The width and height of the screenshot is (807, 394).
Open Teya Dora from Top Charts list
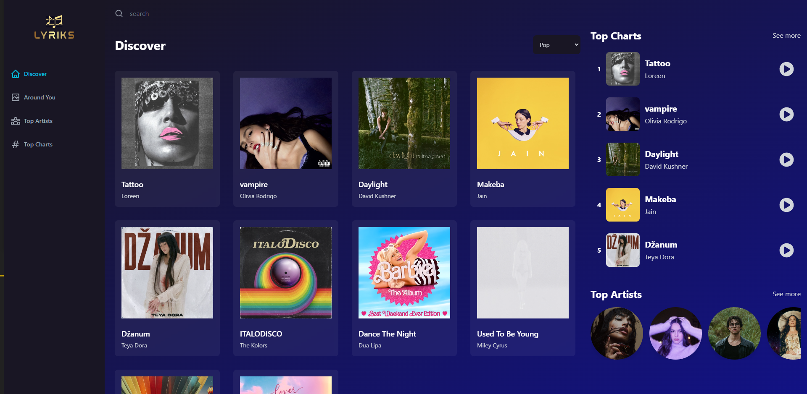tap(659, 257)
